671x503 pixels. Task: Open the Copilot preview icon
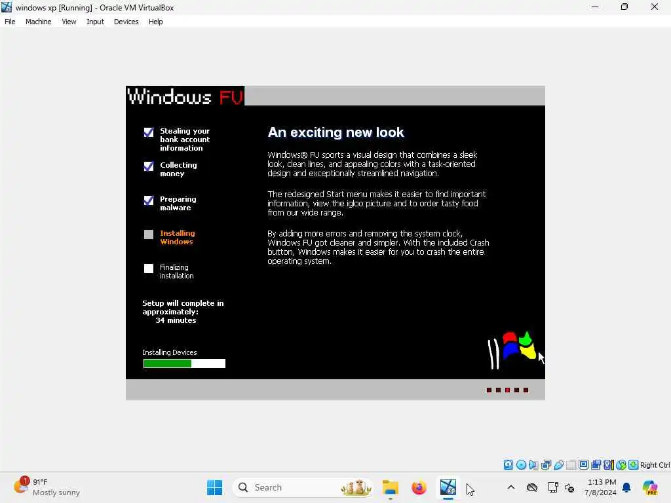(651, 487)
